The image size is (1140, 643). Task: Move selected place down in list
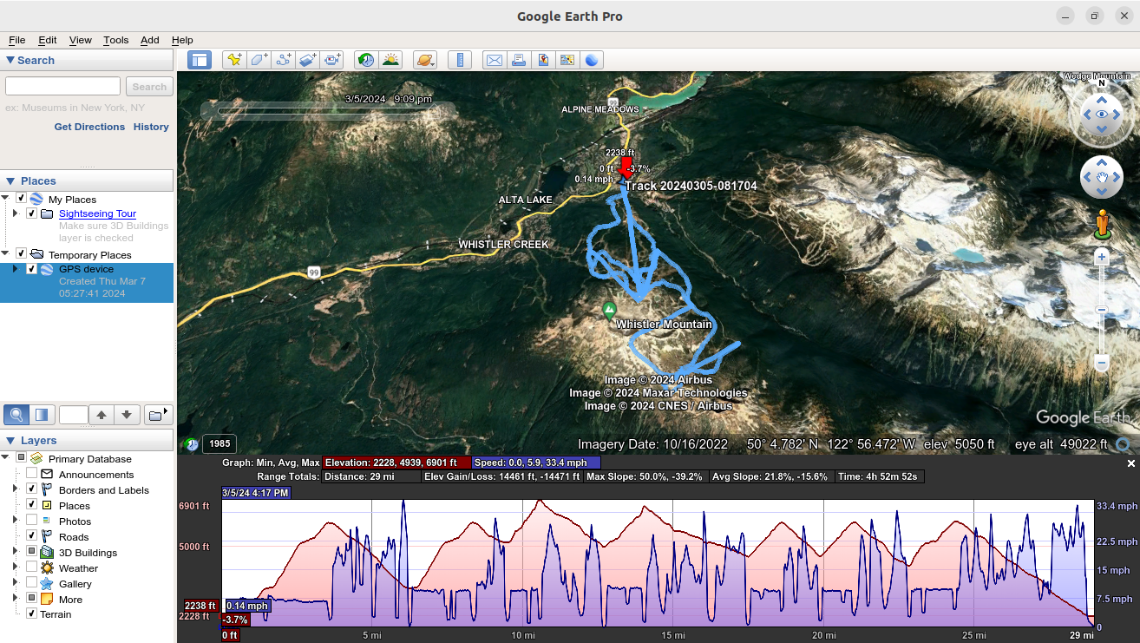coord(127,415)
